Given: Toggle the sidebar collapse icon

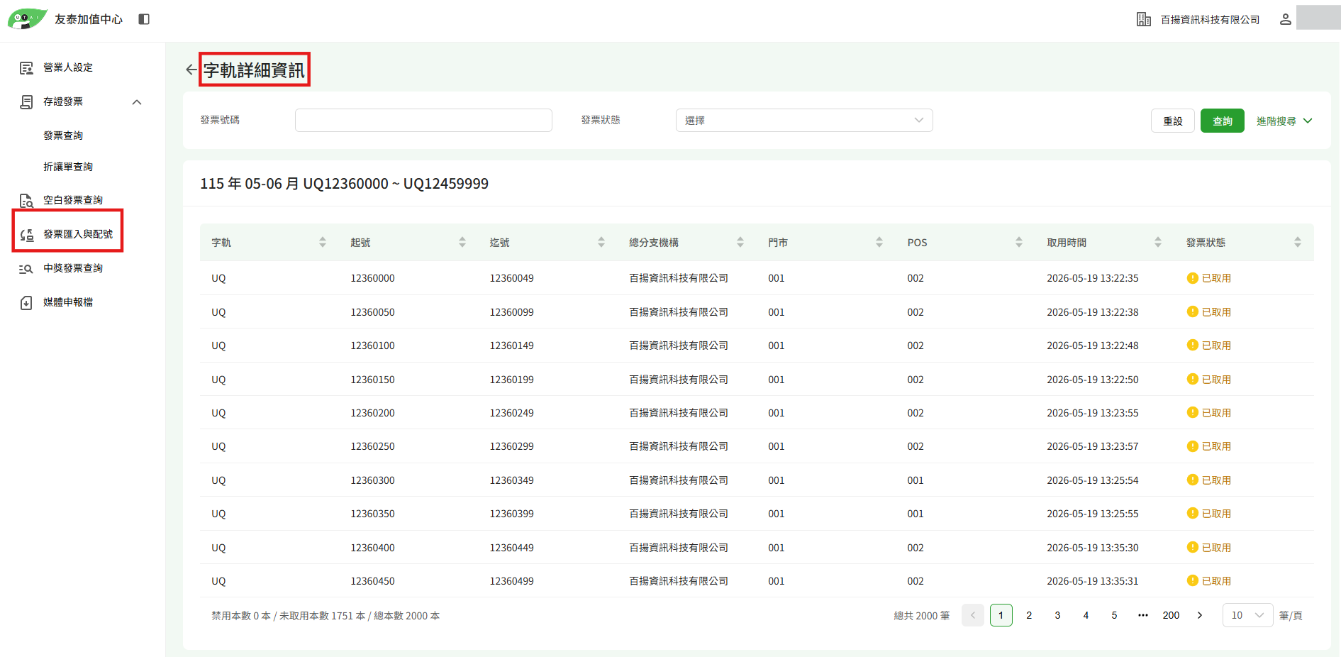Looking at the screenshot, I should 144,19.
